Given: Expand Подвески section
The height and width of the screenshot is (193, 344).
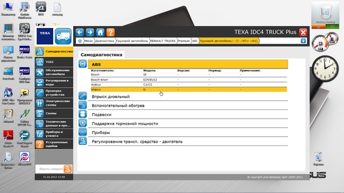Looking at the screenshot, I should click(x=188, y=114).
